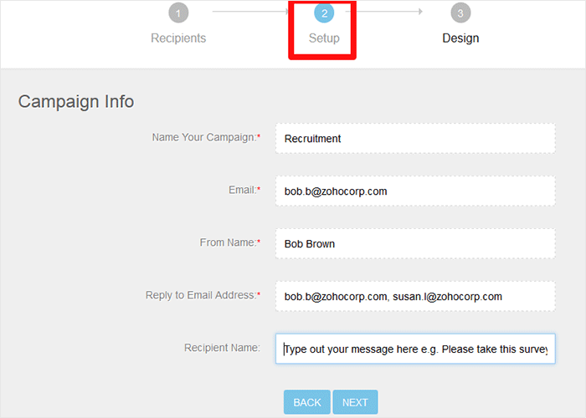Viewport: 586px width, 418px height.
Task: Click the Campaign Info heading
Action: 76,101
